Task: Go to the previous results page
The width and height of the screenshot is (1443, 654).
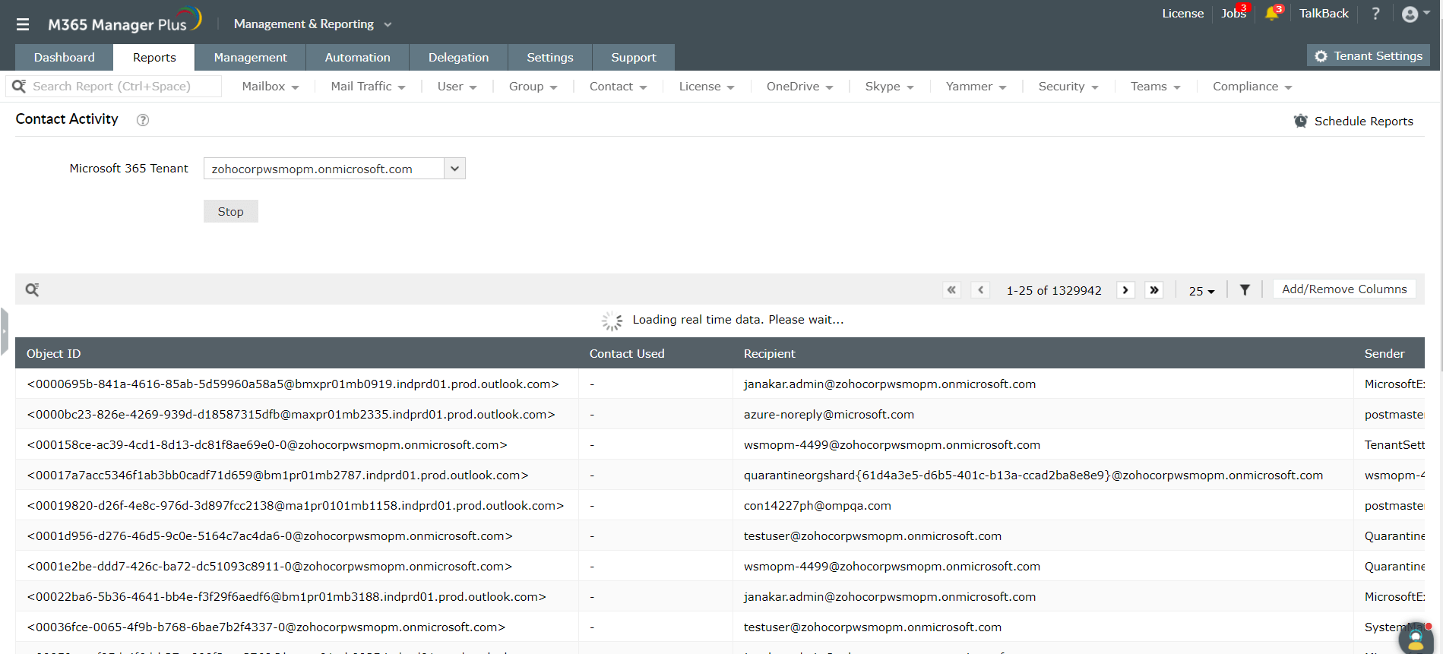Action: 981,290
